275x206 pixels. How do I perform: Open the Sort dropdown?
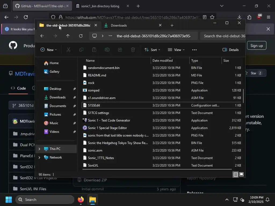[152, 50]
